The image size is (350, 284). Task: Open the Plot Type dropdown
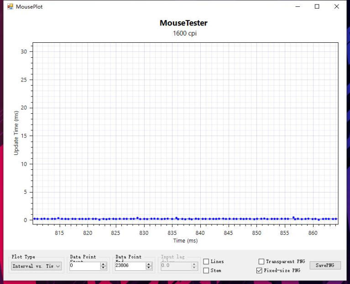point(37,266)
